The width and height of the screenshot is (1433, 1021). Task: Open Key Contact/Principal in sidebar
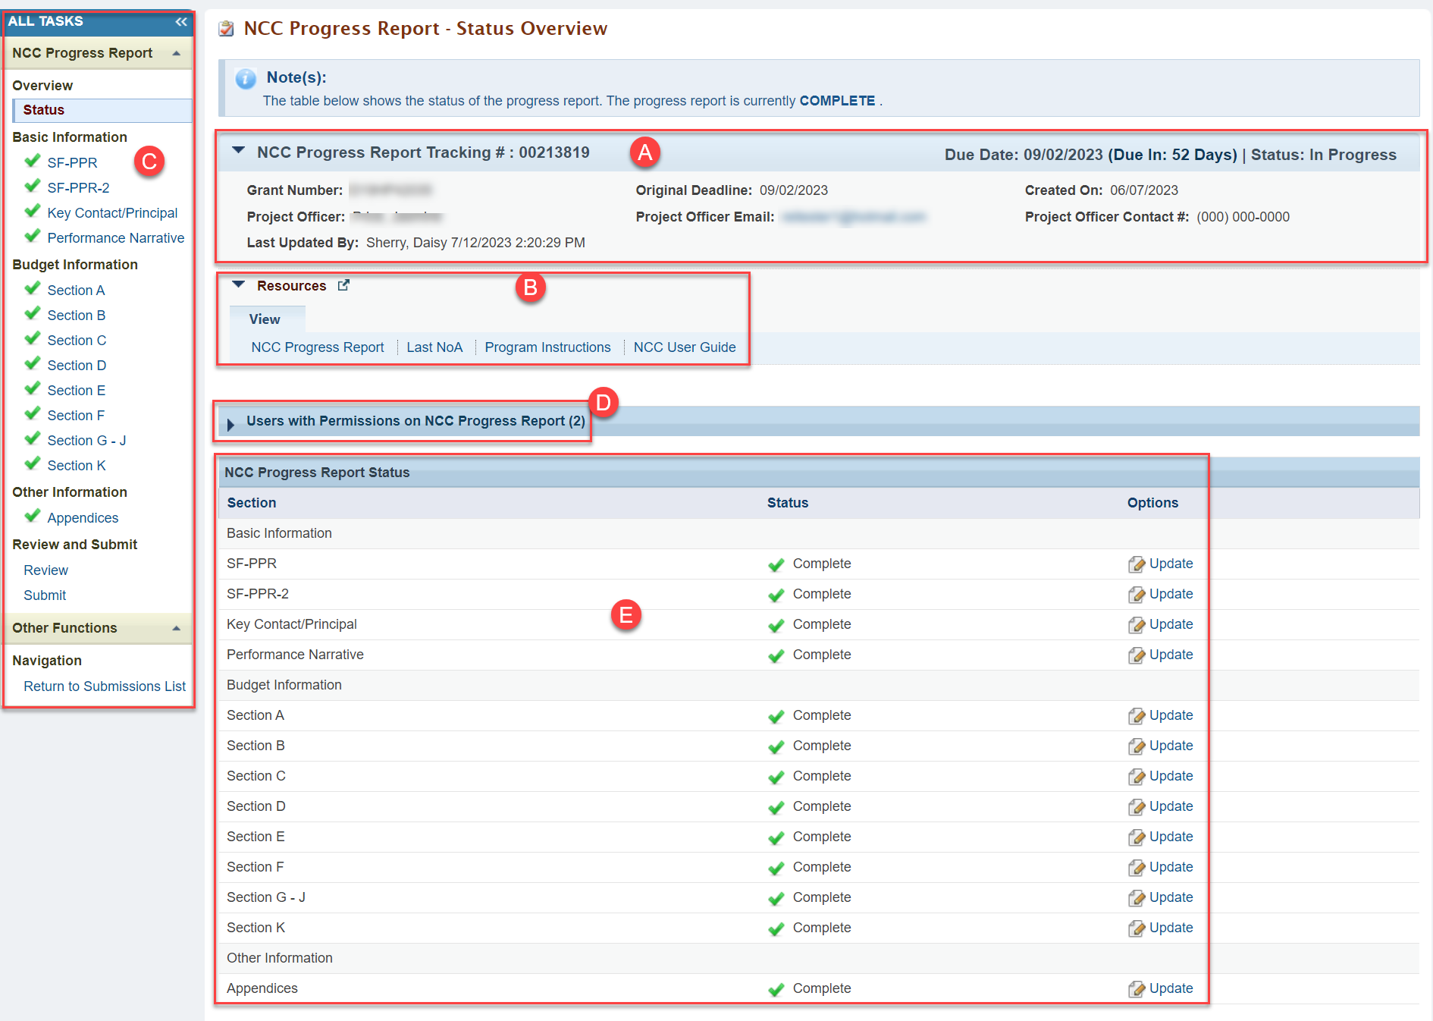pyautogui.click(x=112, y=213)
